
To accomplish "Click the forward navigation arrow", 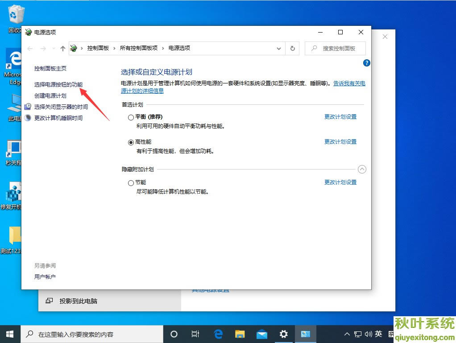I will point(43,49).
